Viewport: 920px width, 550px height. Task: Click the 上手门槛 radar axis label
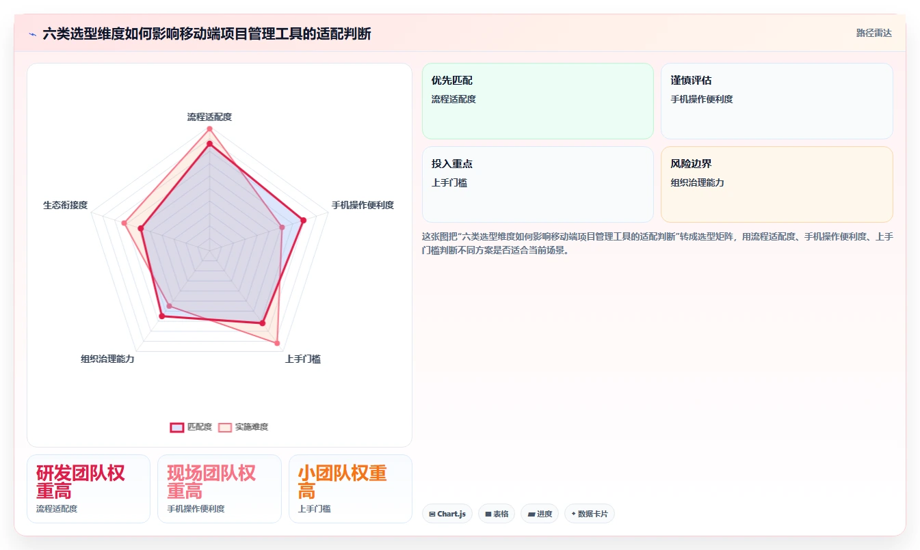tap(303, 359)
